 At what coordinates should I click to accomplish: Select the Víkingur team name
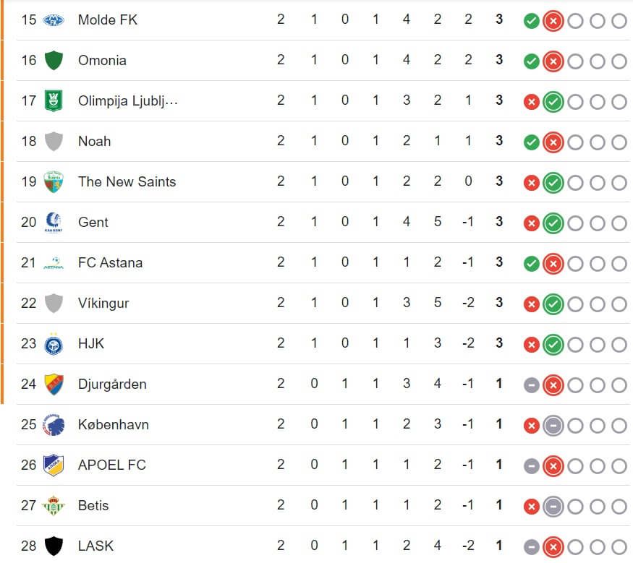[x=103, y=304]
